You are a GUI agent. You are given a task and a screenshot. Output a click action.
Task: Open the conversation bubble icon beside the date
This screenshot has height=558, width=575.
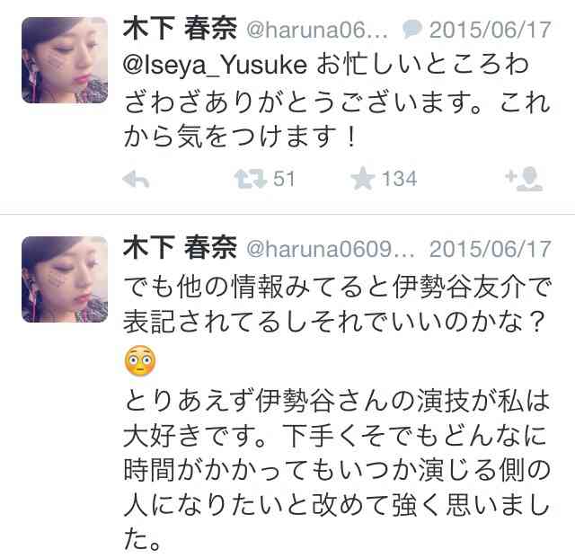click(x=412, y=30)
